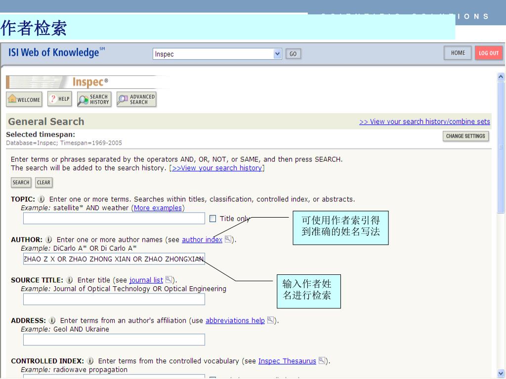Check the Title only checkbox
This screenshot has width=506, height=379.
tap(212, 219)
